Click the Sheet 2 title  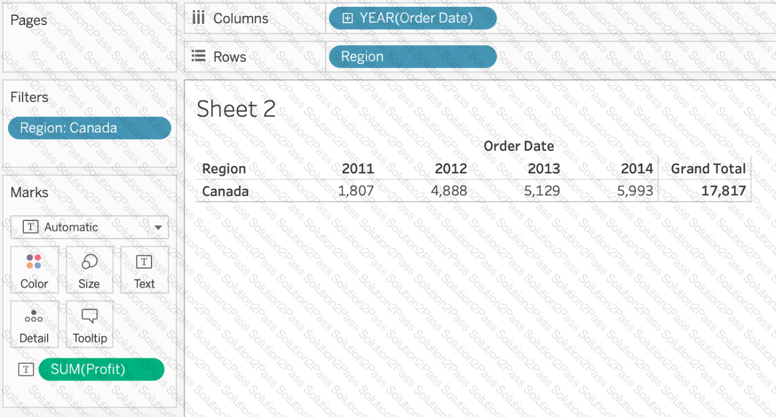(x=236, y=109)
